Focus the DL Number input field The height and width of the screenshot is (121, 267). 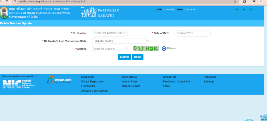click(x=110, y=33)
